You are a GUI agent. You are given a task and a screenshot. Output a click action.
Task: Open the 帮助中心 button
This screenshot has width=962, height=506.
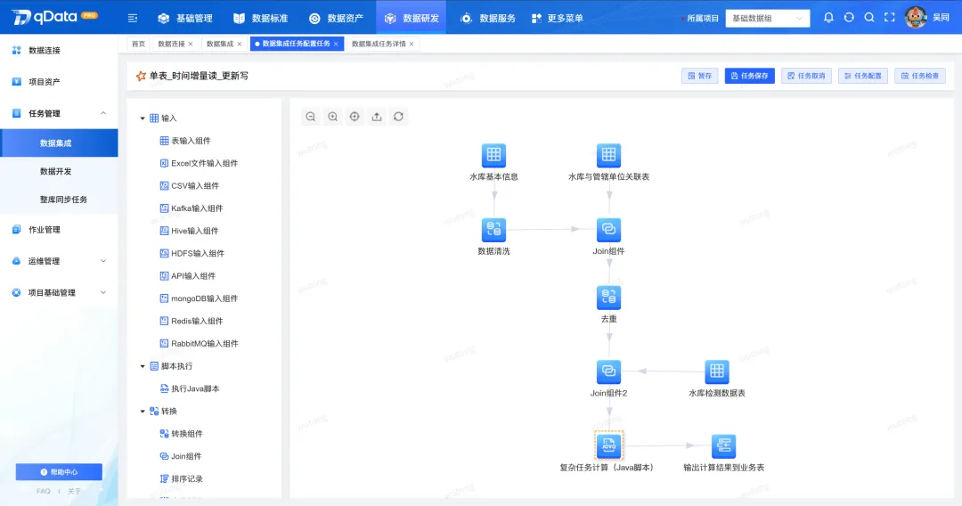pyautogui.click(x=59, y=472)
